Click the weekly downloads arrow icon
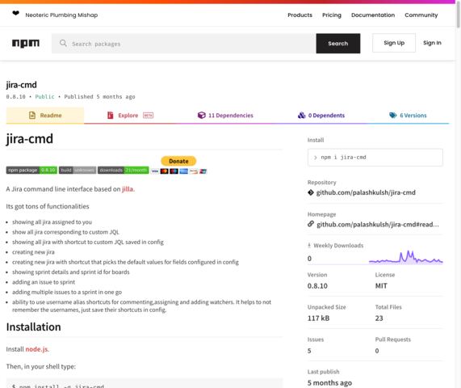The width and height of the screenshot is (461, 388). click(309, 245)
